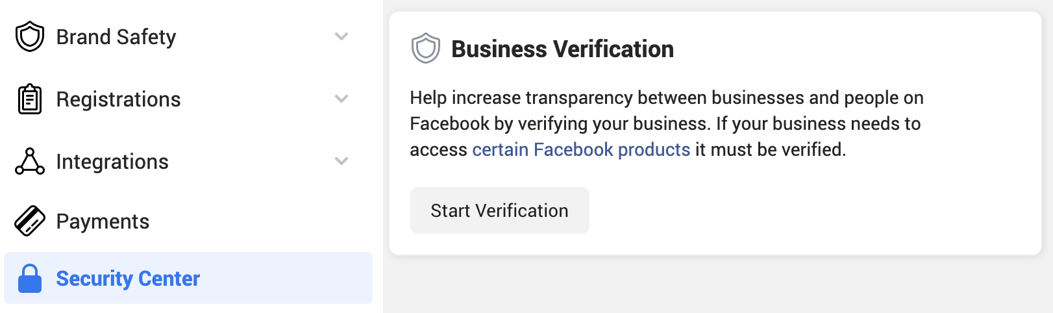This screenshot has height=313, width=1053.
Task: Click the Payments credit card icon
Action: click(30, 221)
